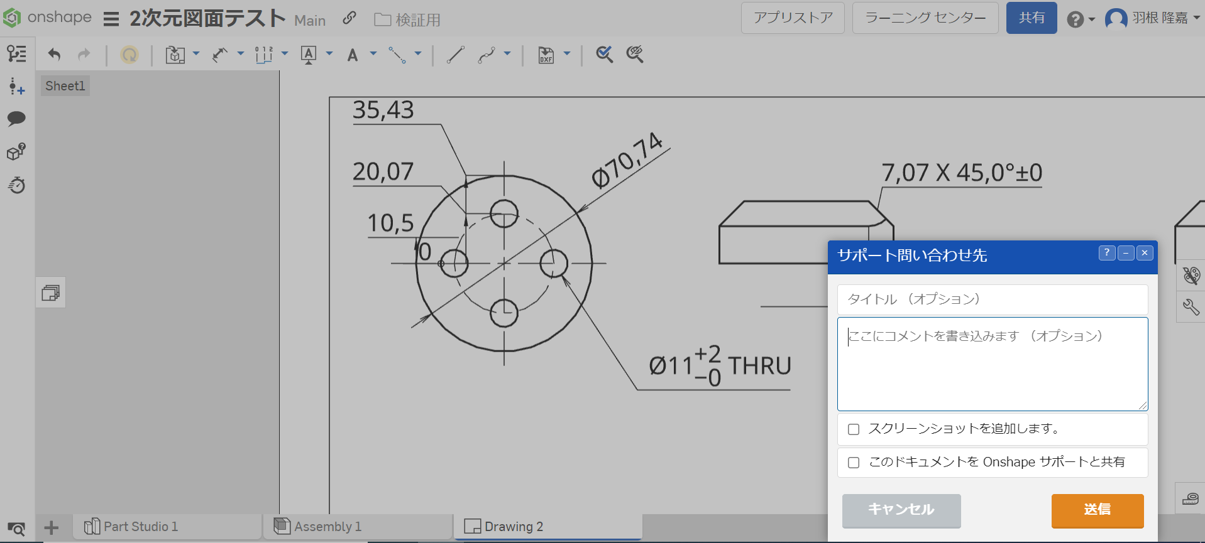1205x543 pixels.
Task: Toggle the feature tree list icon
Action: 17,54
